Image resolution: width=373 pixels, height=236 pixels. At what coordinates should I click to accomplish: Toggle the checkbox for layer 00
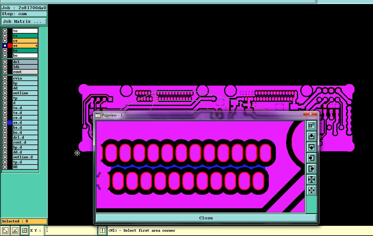[x=5, y=167]
